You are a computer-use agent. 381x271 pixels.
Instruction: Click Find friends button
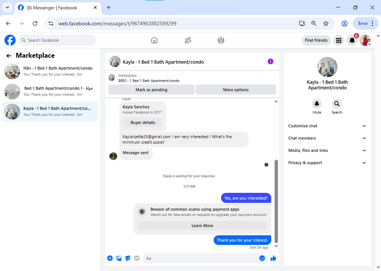point(316,40)
